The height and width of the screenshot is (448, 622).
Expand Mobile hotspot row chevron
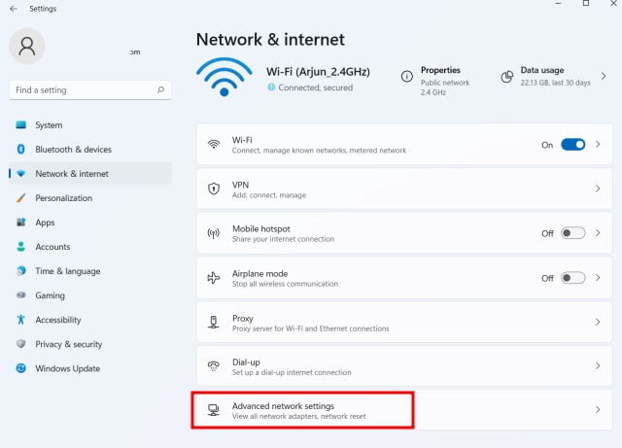pyautogui.click(x=598, y=233)
